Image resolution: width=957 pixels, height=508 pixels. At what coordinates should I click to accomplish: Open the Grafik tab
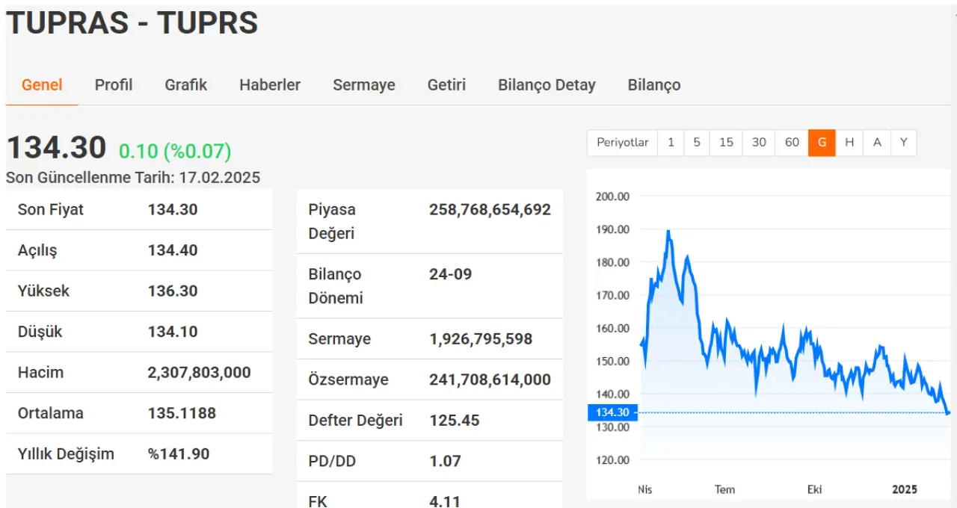(186, 85)
